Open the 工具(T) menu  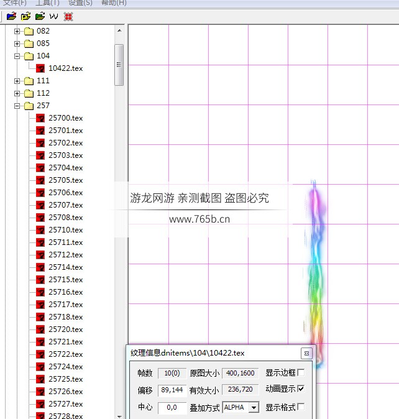pos(47,2)
